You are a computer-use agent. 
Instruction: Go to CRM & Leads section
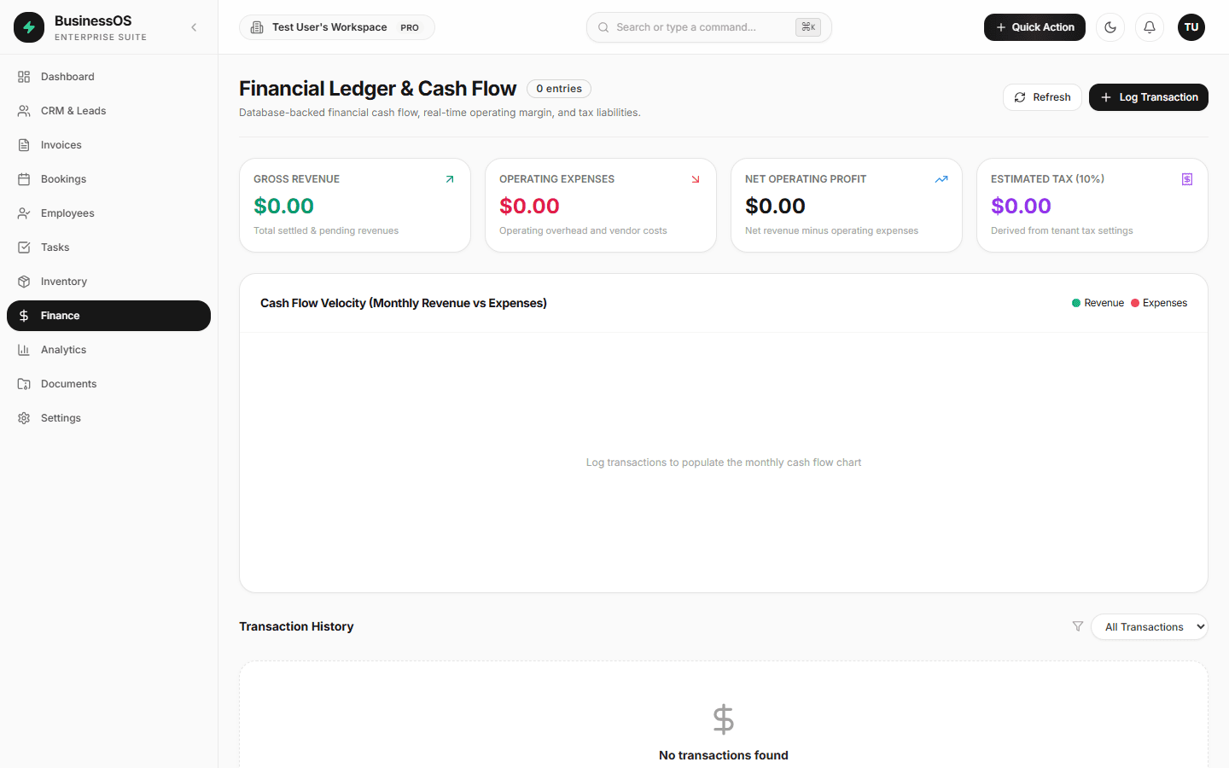108,111
